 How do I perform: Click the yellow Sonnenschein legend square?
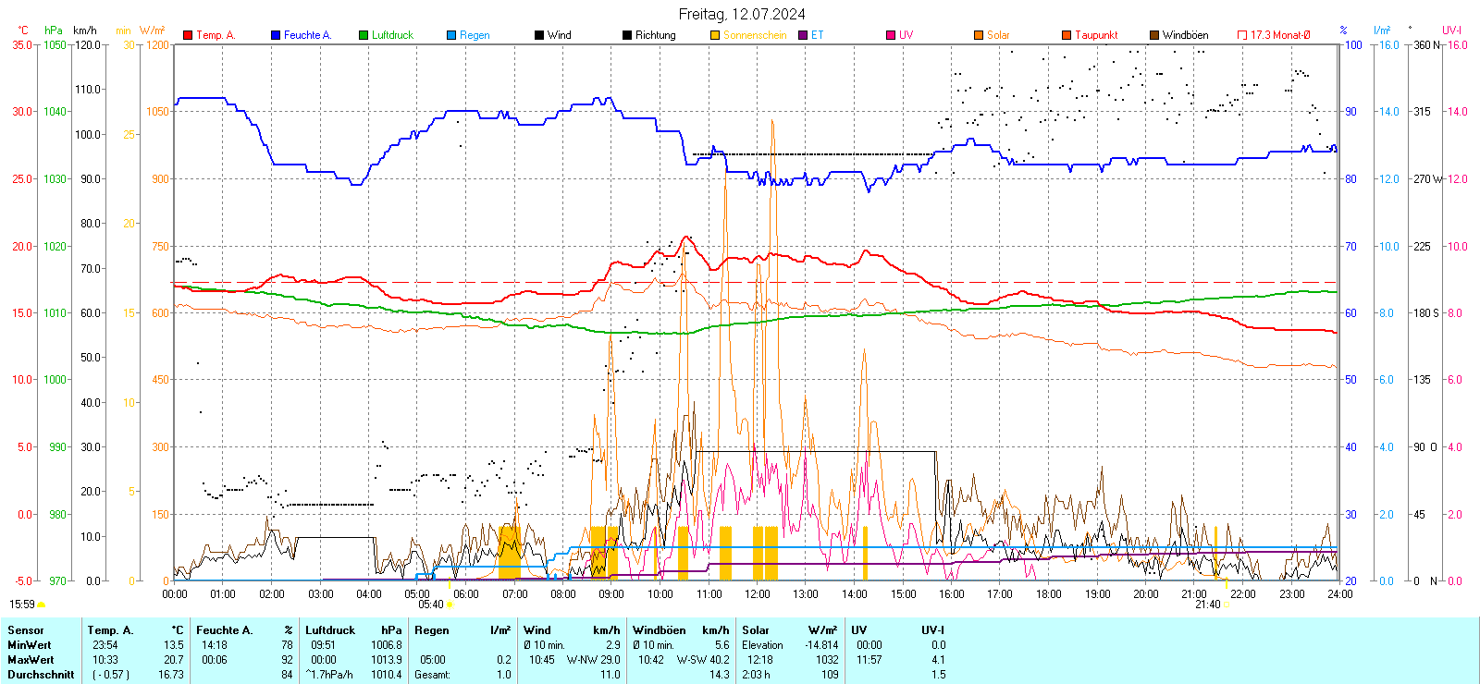[715, 35]
